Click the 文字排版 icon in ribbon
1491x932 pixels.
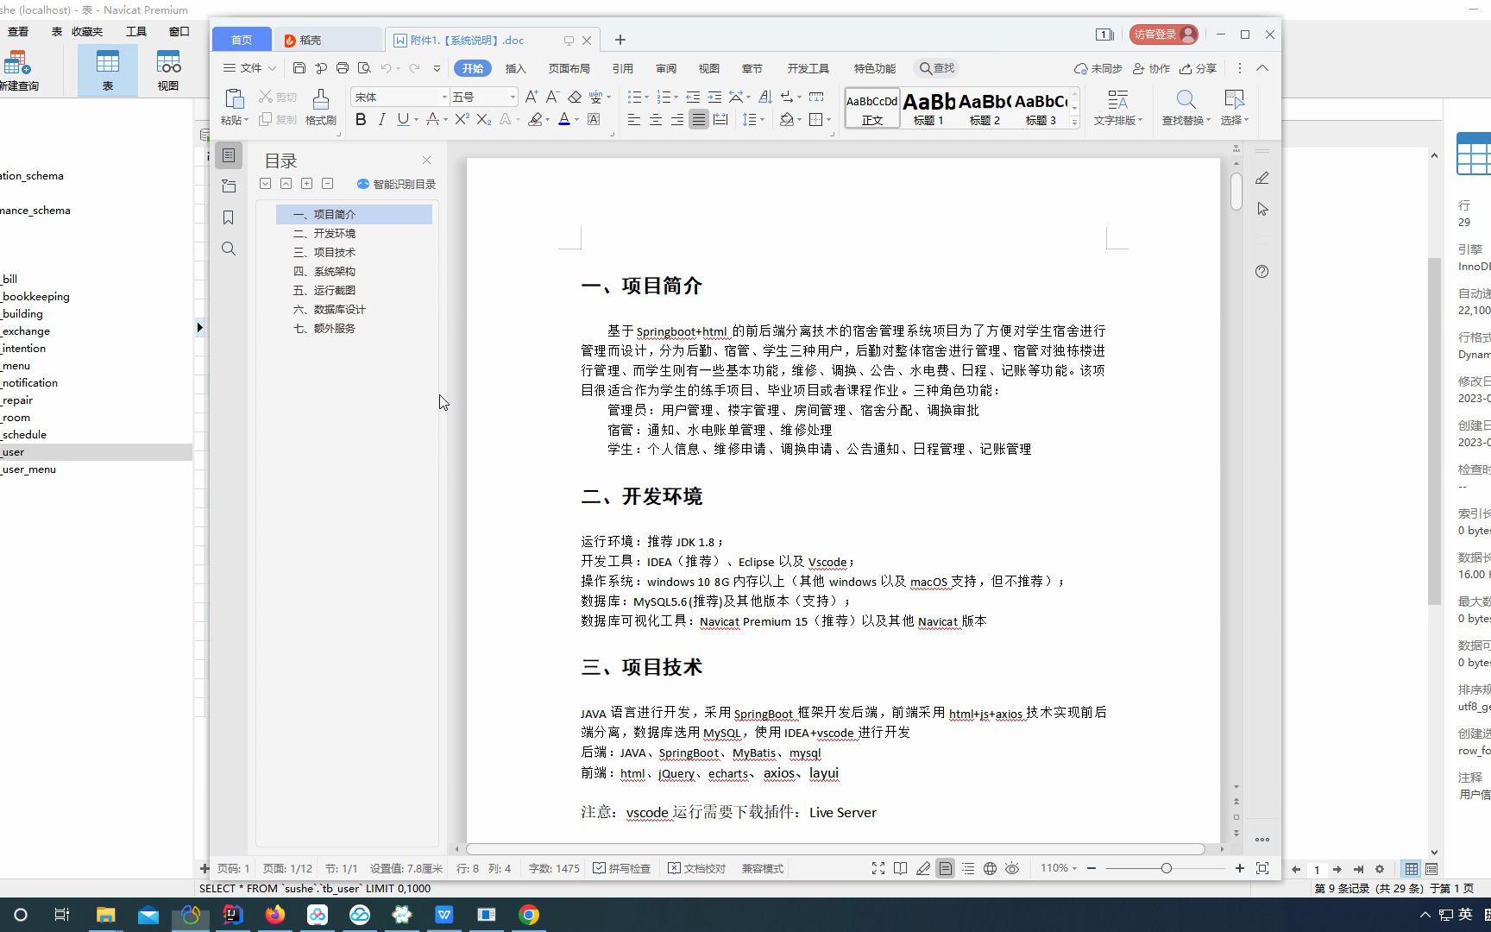(x=1118, y=106)
